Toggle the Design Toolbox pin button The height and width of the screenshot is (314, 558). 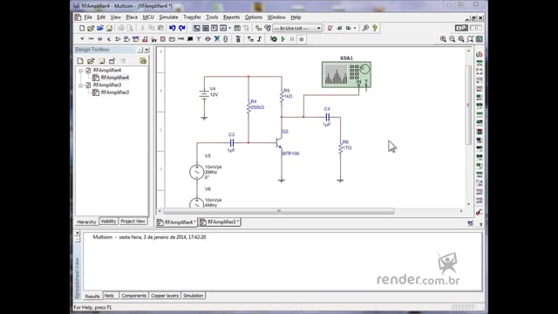coord(140,50)
